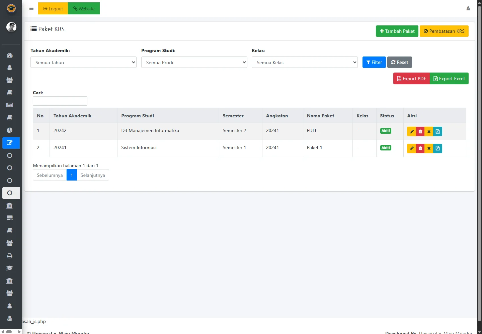This screenshot has height=334, width=482.
Task: Click the yellow edit pencil for FULL paket
Action: pos(411,131)
